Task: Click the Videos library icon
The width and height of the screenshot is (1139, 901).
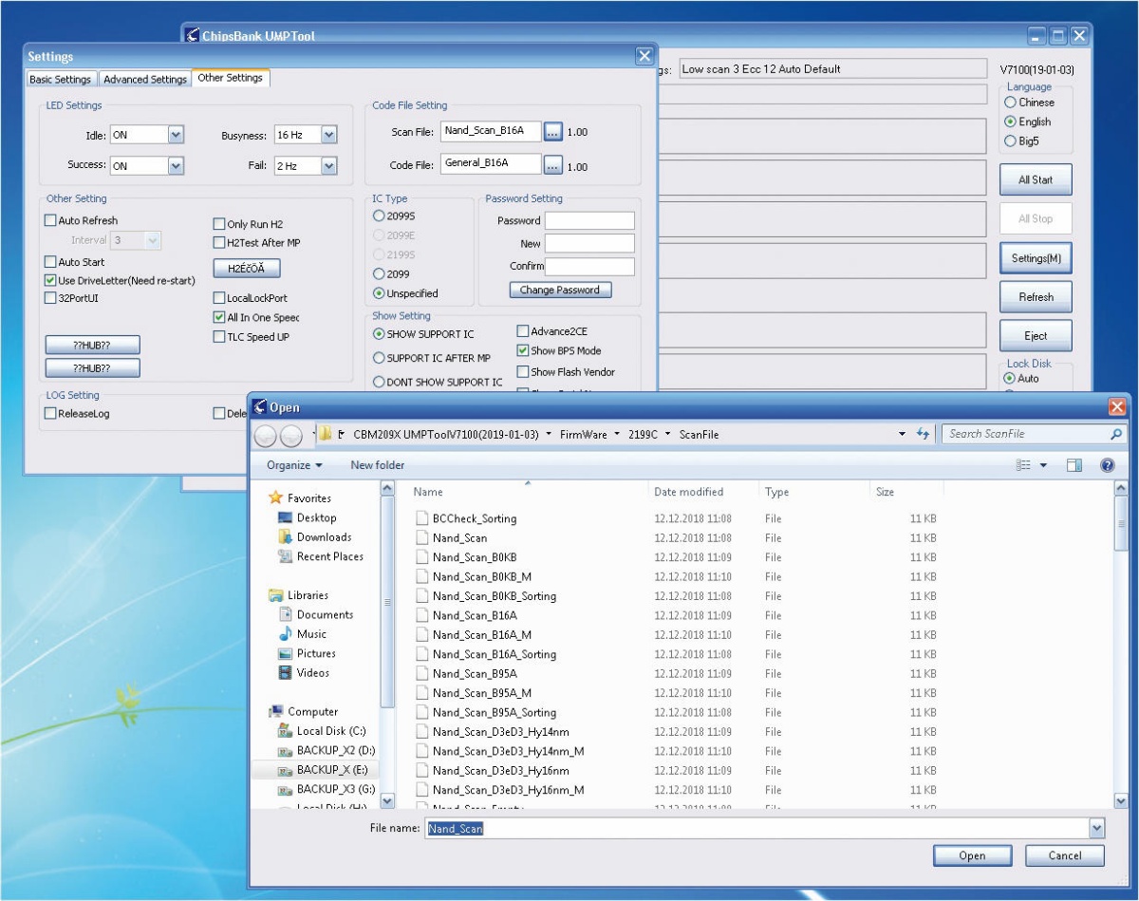Action: 285,673
